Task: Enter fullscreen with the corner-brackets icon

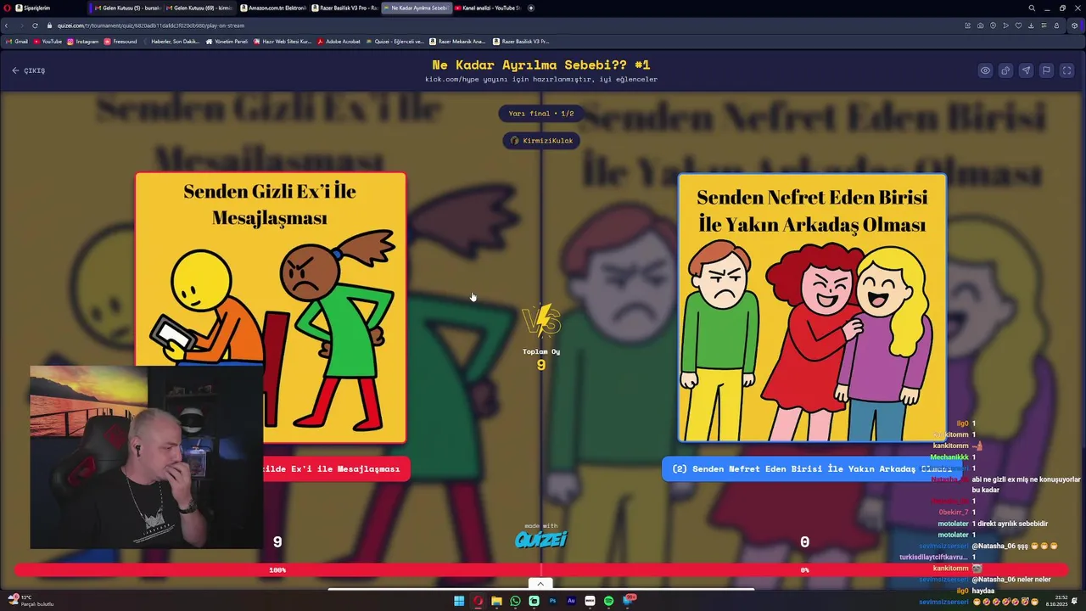Action: point(1066,70)
